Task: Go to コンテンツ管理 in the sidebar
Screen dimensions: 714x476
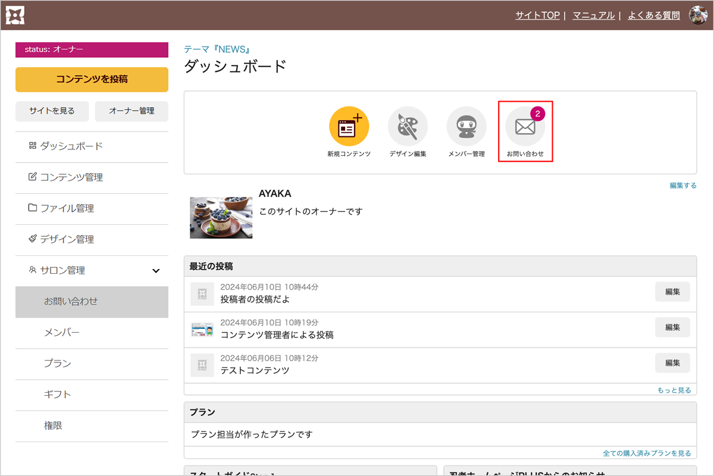Action: coord(71,177)
